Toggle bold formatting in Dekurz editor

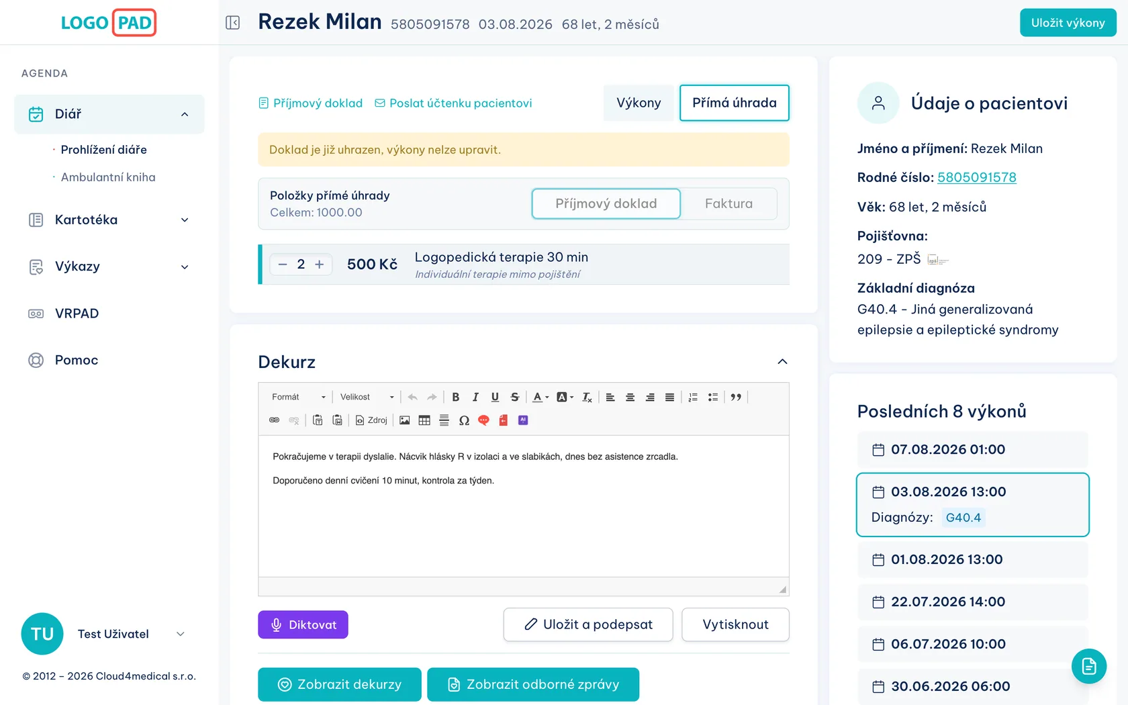click(456, 397)
